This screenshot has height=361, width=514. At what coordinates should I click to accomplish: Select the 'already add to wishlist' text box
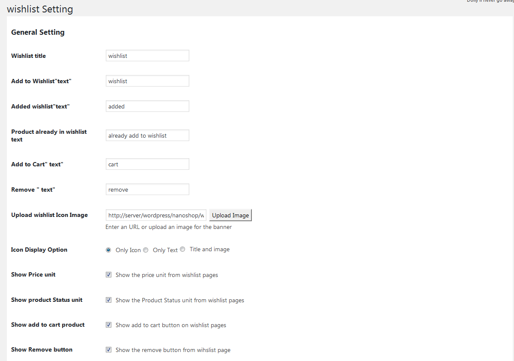147,135
